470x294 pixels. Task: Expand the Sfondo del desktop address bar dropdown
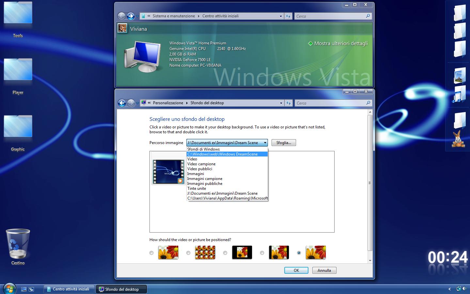point(281,103)
